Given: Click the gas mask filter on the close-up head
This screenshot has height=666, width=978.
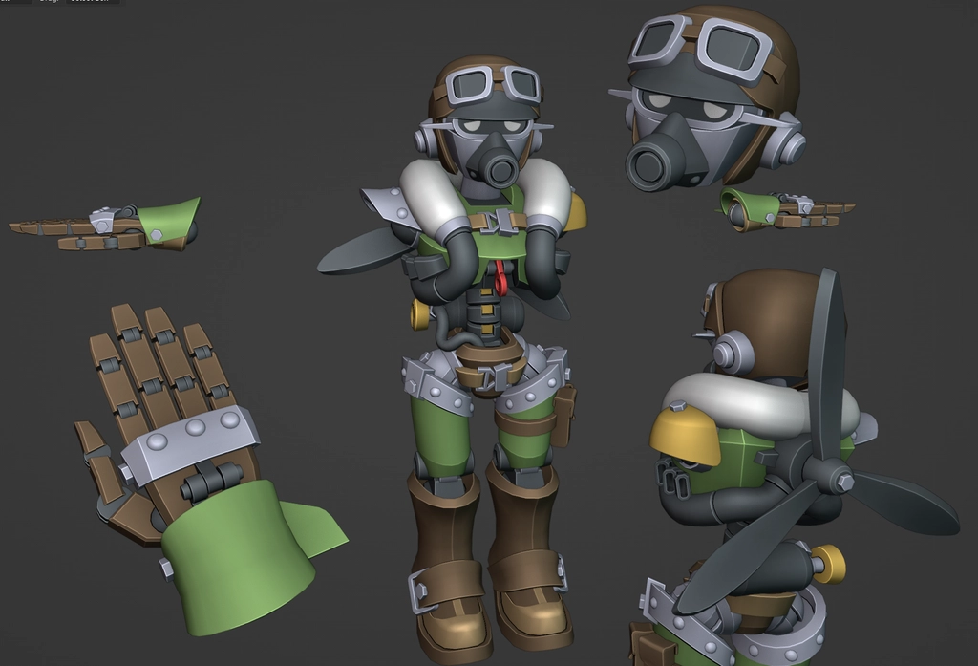Looking at the screenshot, I should pos(650,164).
